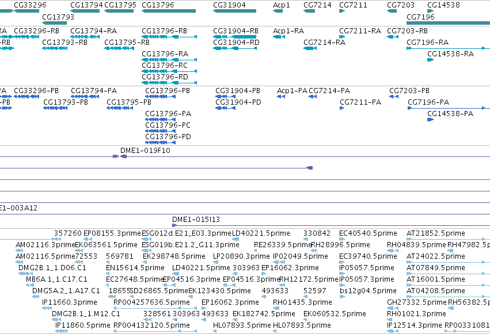The height and width of the screenshot is (334, 490).
Task: Open EST AM02116.3prime
Action: click(45, 245)
